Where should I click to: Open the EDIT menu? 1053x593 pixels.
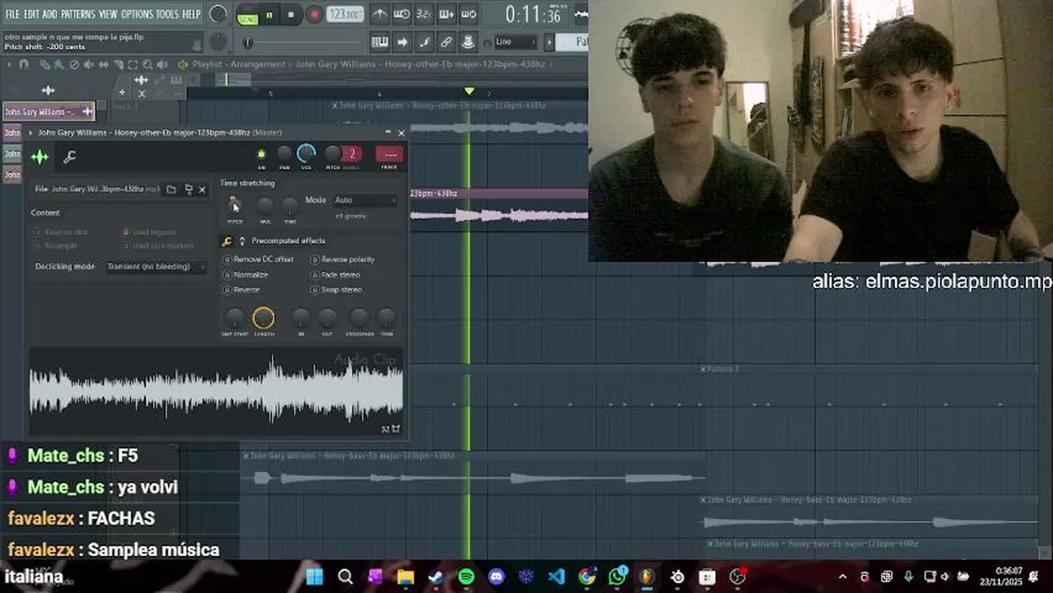(x=31, y=14)
